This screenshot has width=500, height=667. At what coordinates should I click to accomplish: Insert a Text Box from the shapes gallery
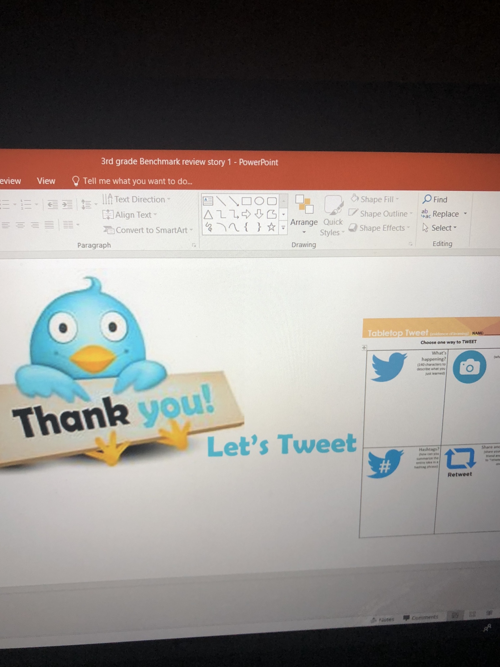(x=208, y=201)
